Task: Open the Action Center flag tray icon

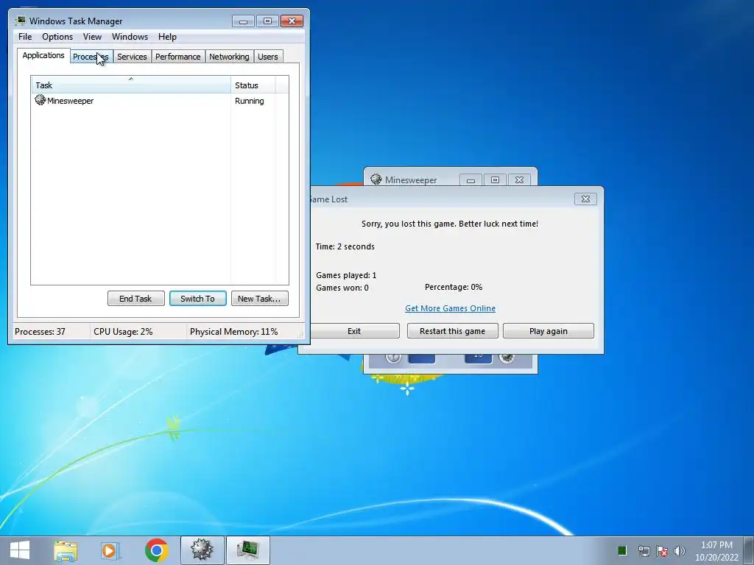Action: tap(662, 551)
